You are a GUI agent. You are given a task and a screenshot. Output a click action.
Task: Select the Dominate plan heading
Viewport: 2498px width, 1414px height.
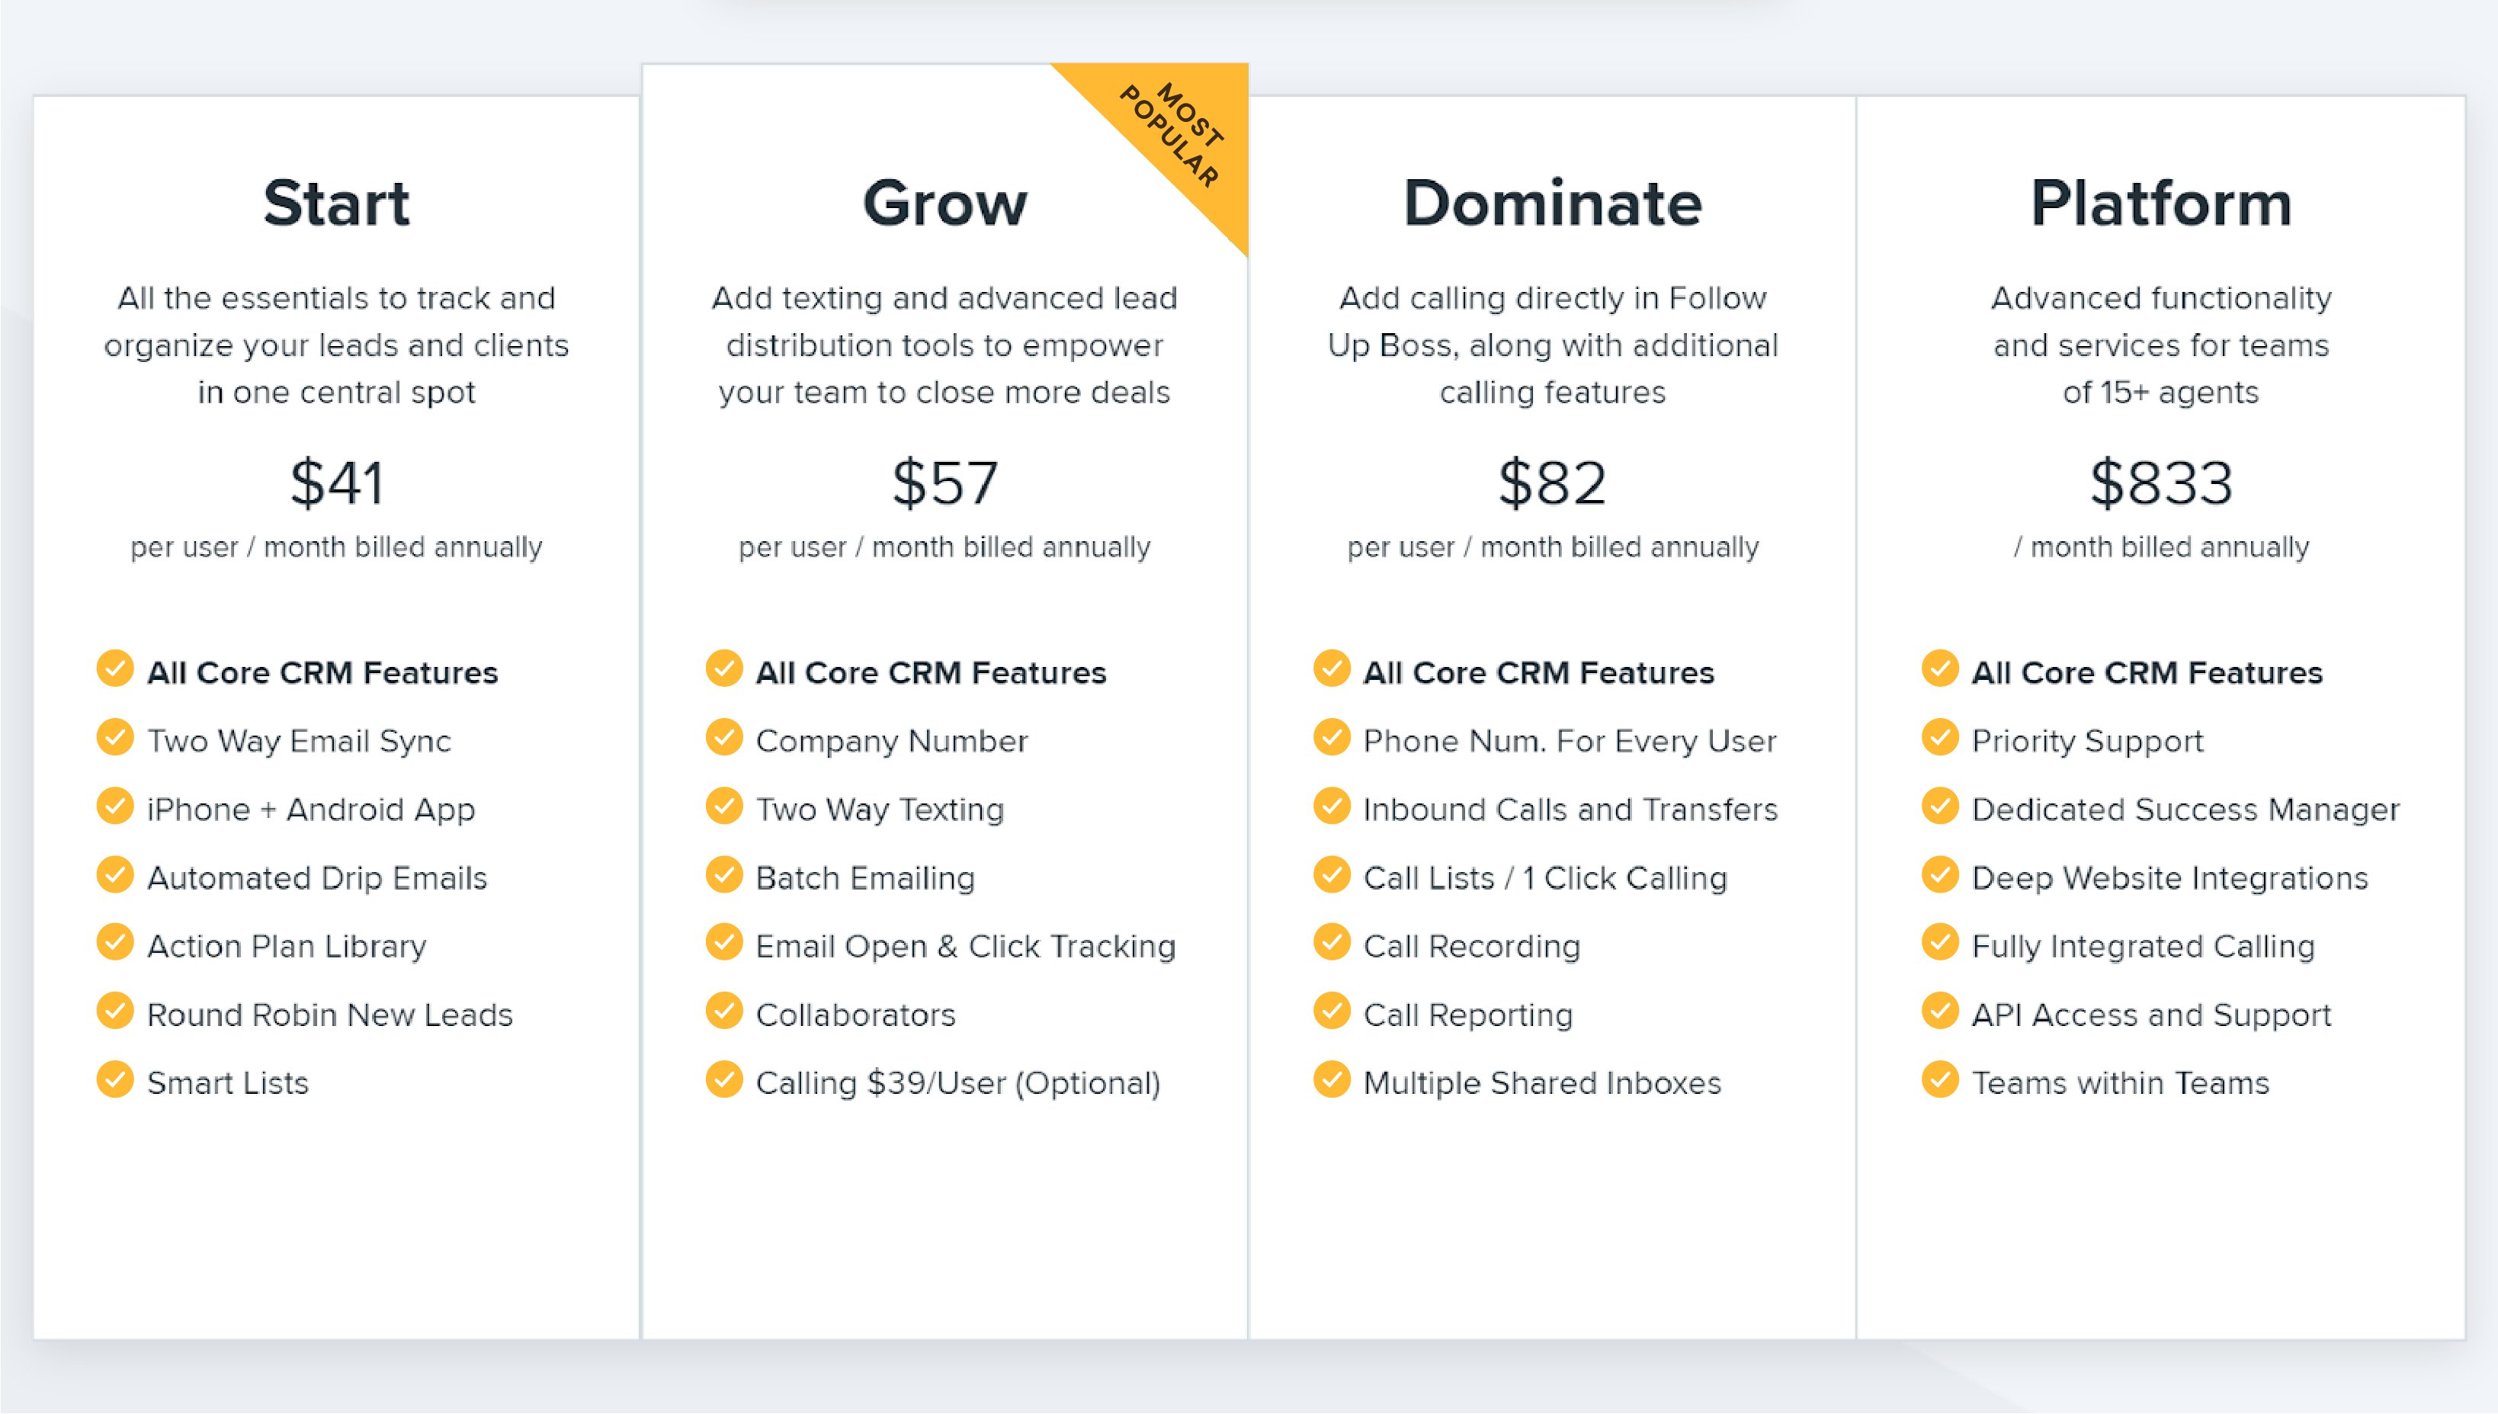tap(1553, 203)
